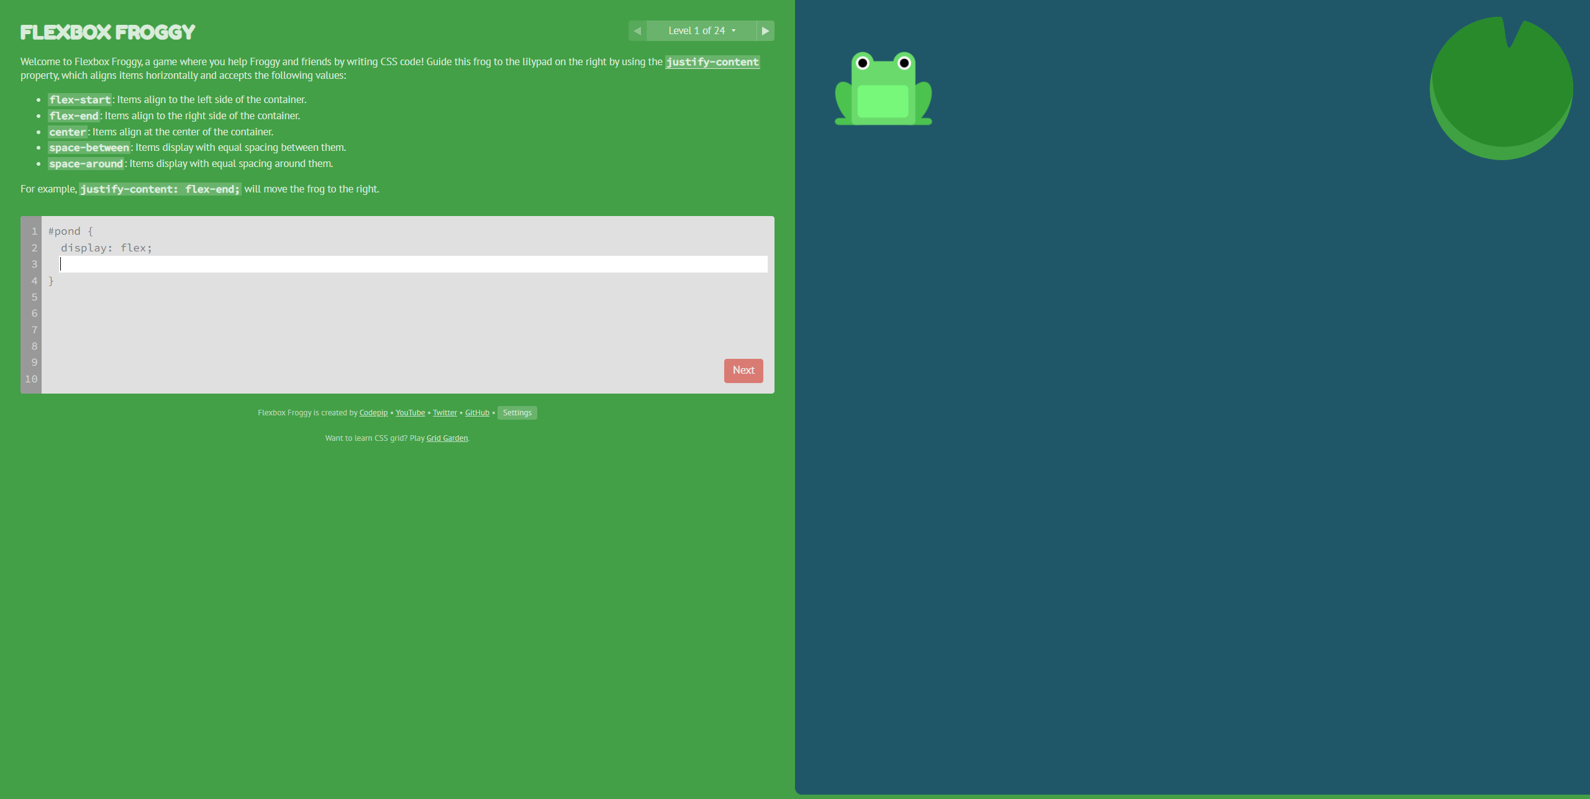
Task: Click the Next button to advance
Action: point(744,370)
